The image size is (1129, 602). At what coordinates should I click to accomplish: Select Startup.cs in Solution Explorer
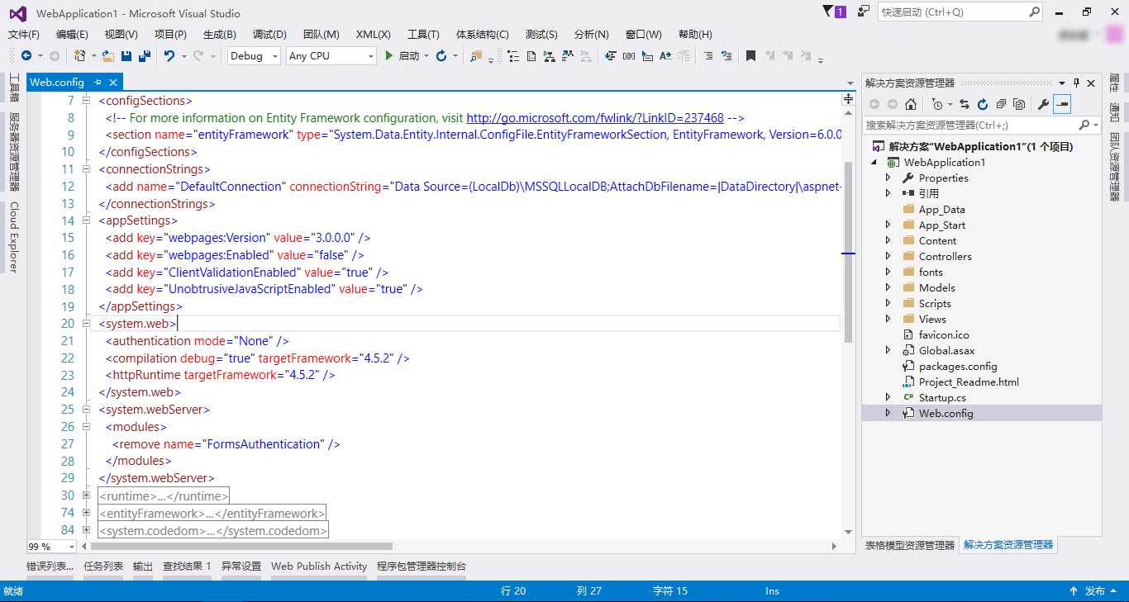942,397
